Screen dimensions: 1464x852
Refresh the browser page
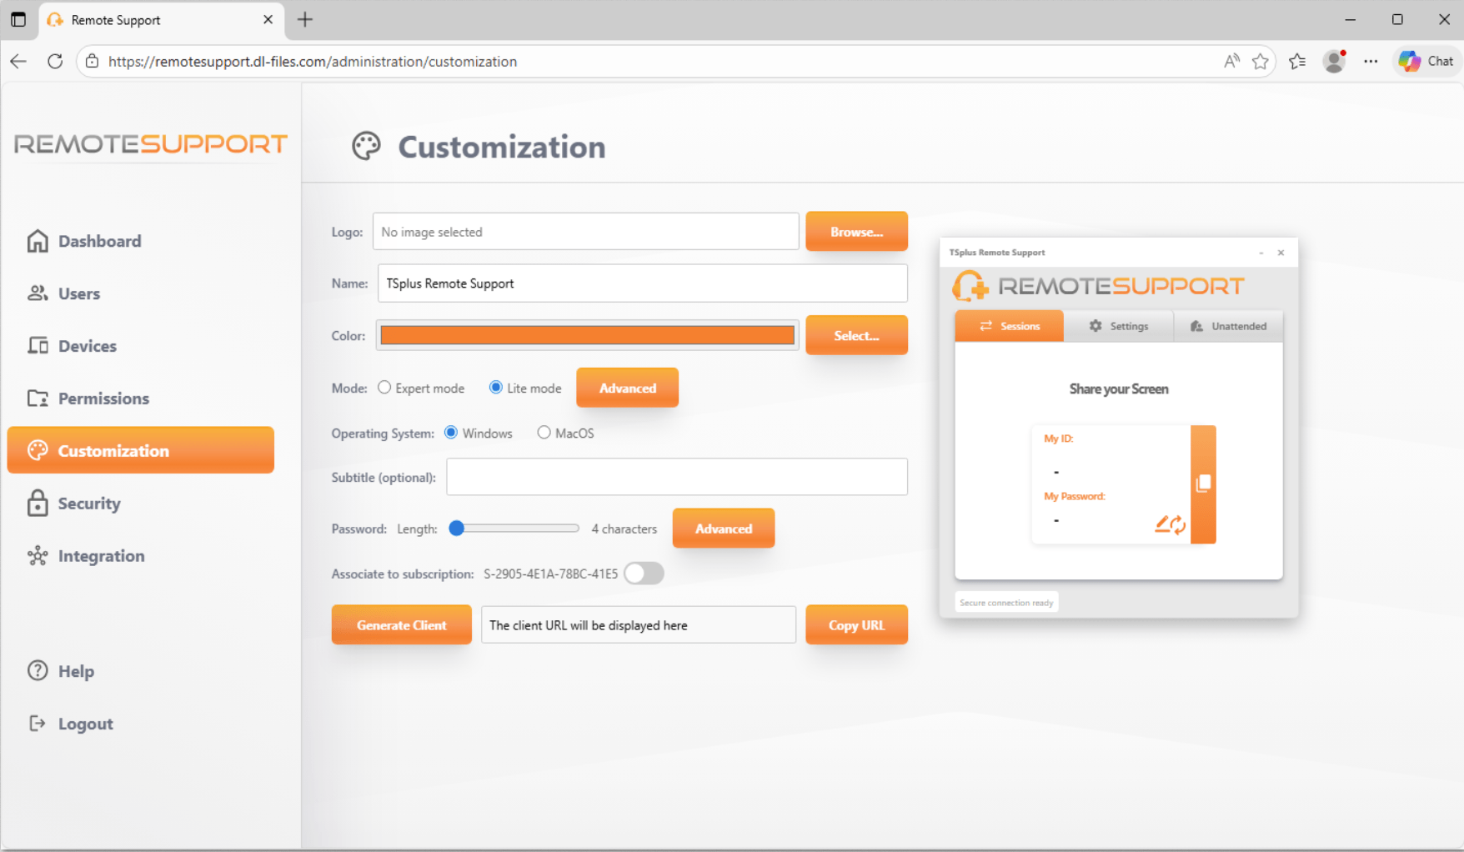coord(55,62)
